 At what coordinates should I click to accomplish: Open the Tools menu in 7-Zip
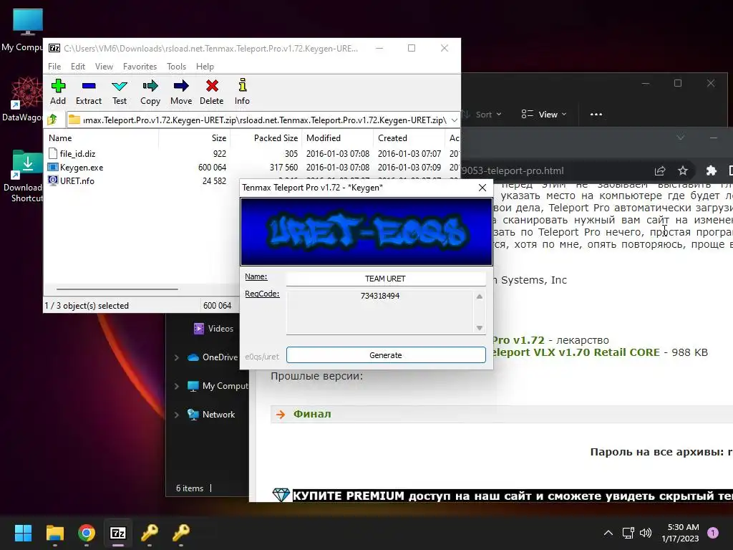pyautogui.click(x=176, y=67)
